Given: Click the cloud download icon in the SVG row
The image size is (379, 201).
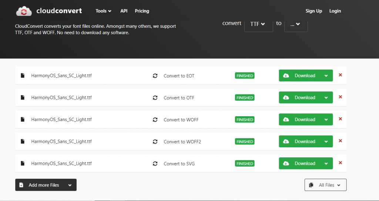Looking at the screenshot, I should tap(286, 164).
